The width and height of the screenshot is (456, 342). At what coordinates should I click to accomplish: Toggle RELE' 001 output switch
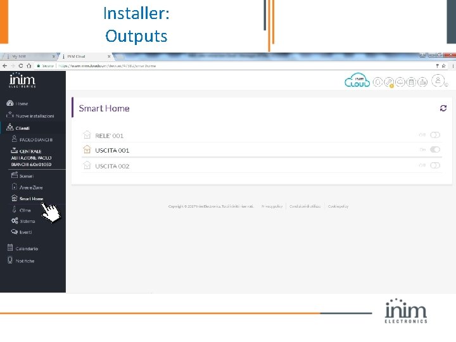click(x=435, y=135)
